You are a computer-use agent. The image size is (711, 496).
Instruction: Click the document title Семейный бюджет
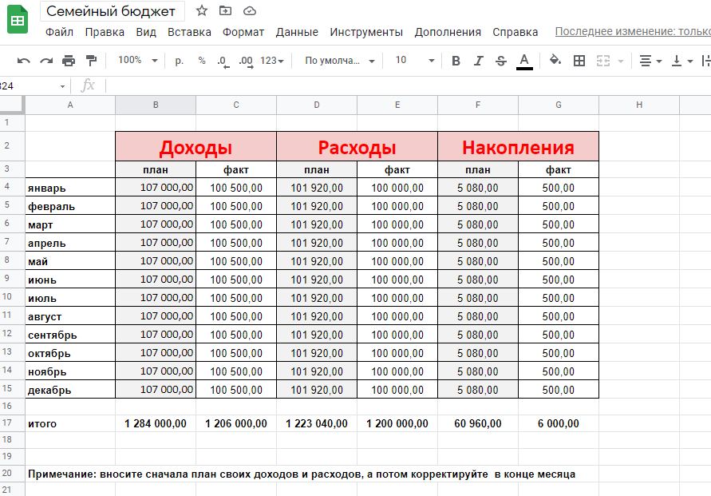(111, 11)
